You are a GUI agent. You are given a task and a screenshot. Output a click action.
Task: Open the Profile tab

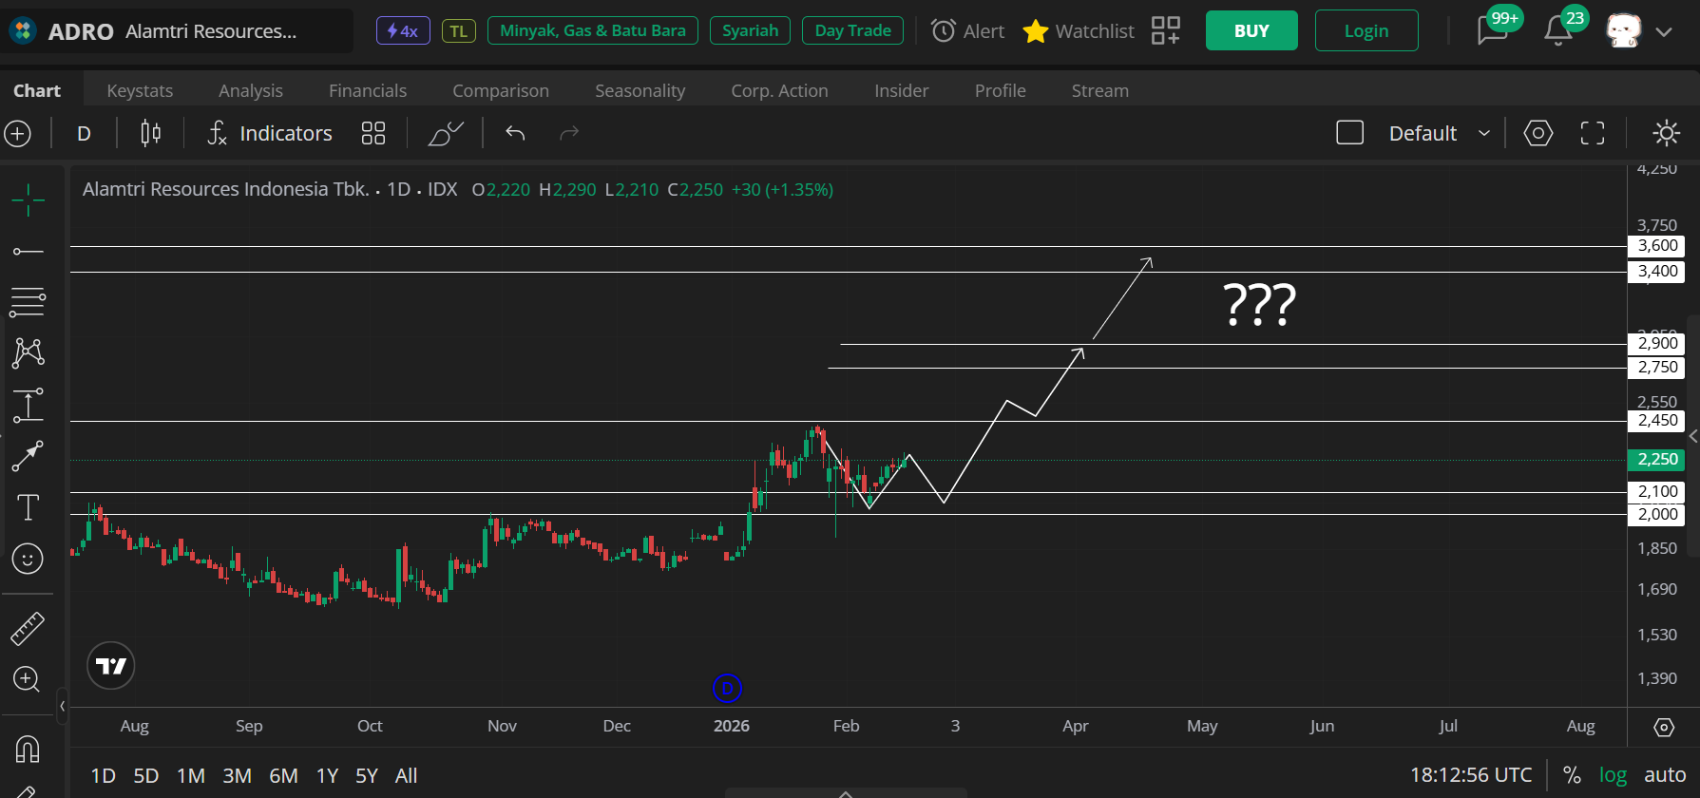click(x=1001, y=90)
